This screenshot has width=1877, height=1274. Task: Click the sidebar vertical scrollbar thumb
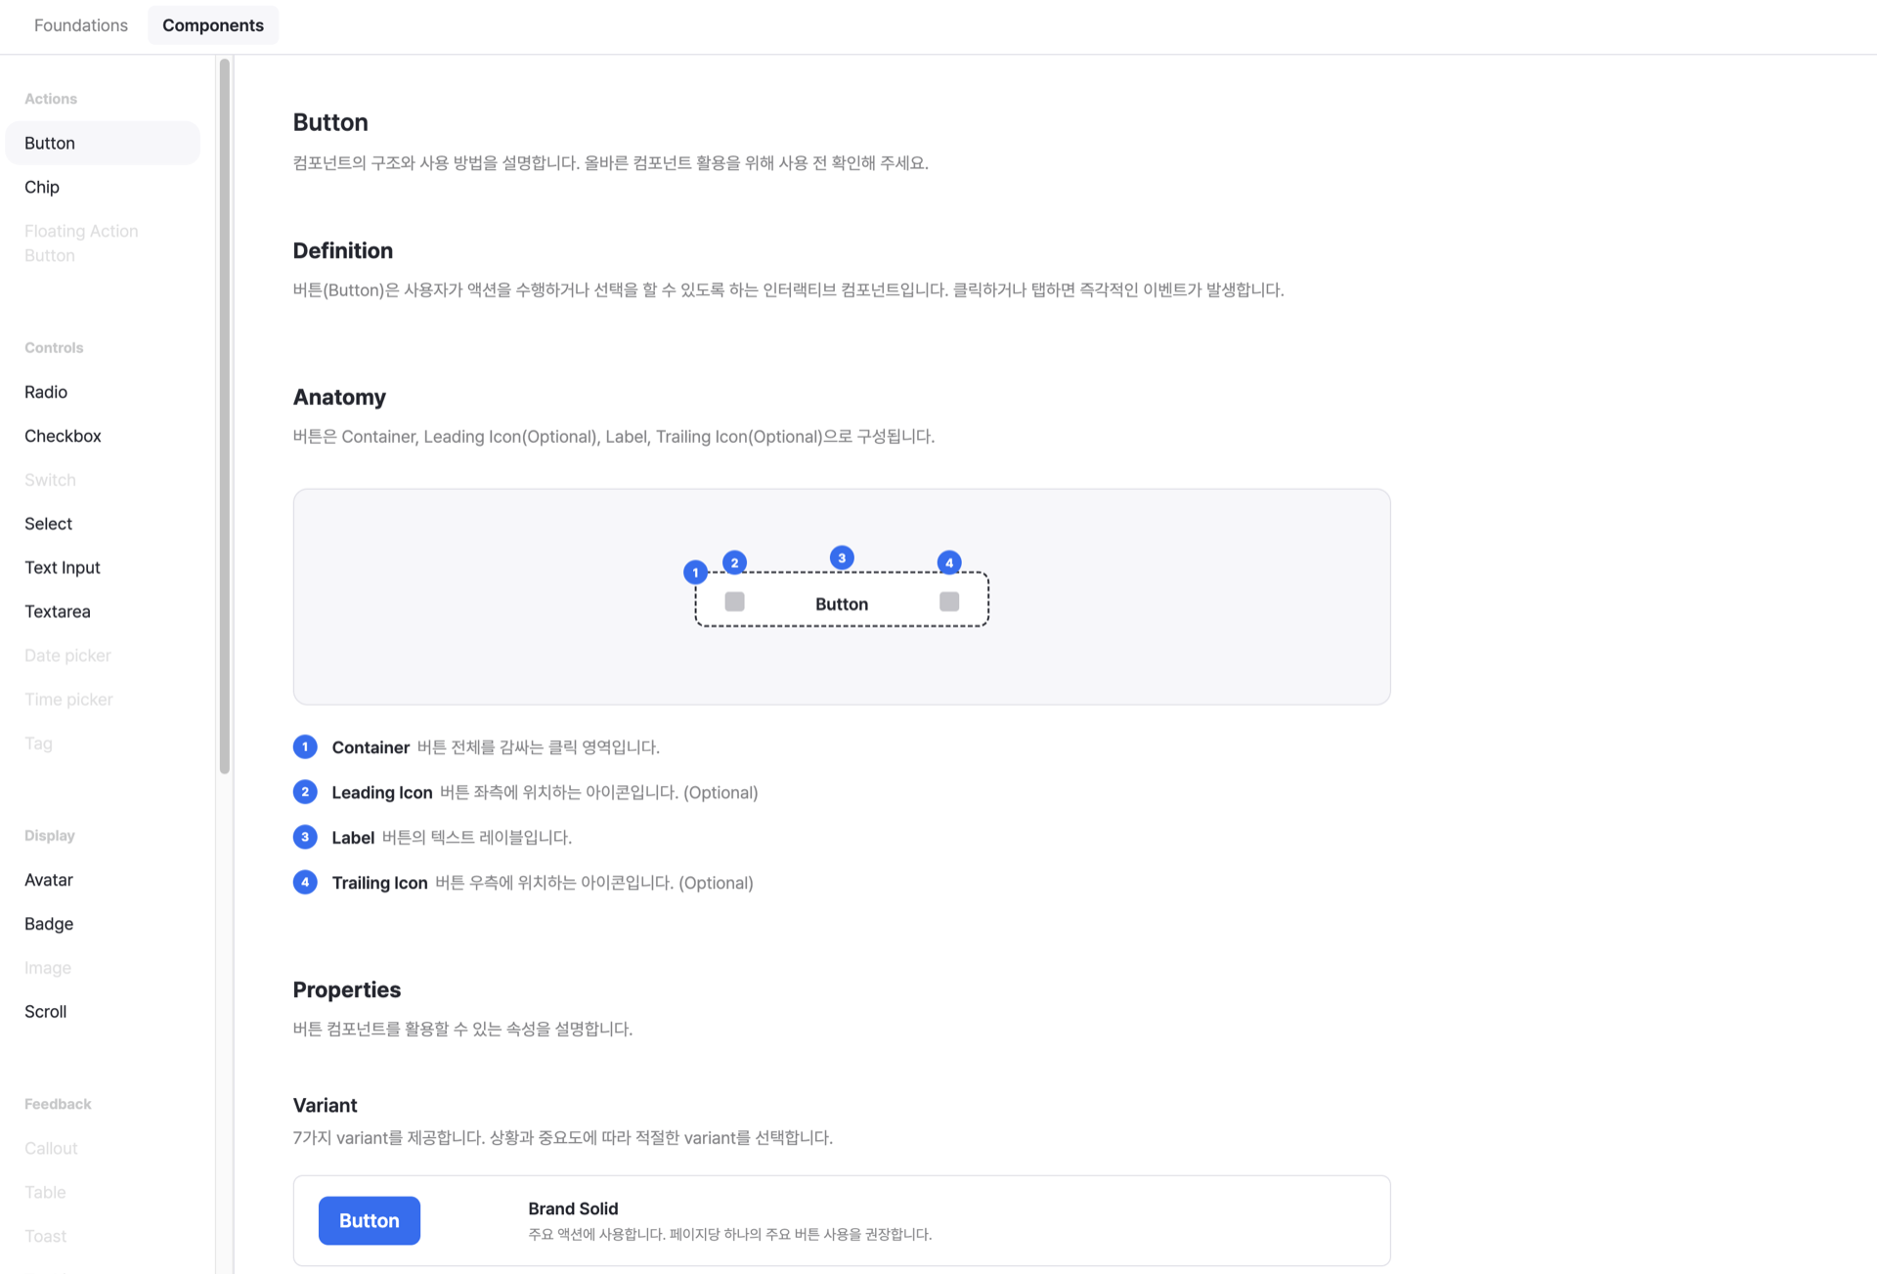coord(225,417)
